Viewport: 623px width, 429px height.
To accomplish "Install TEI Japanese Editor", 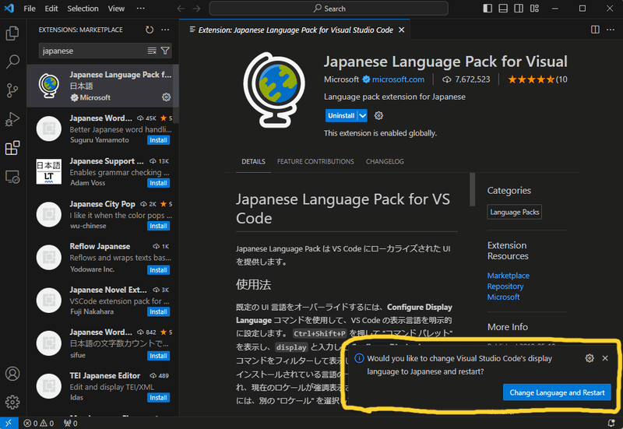I will click(159, 398).
